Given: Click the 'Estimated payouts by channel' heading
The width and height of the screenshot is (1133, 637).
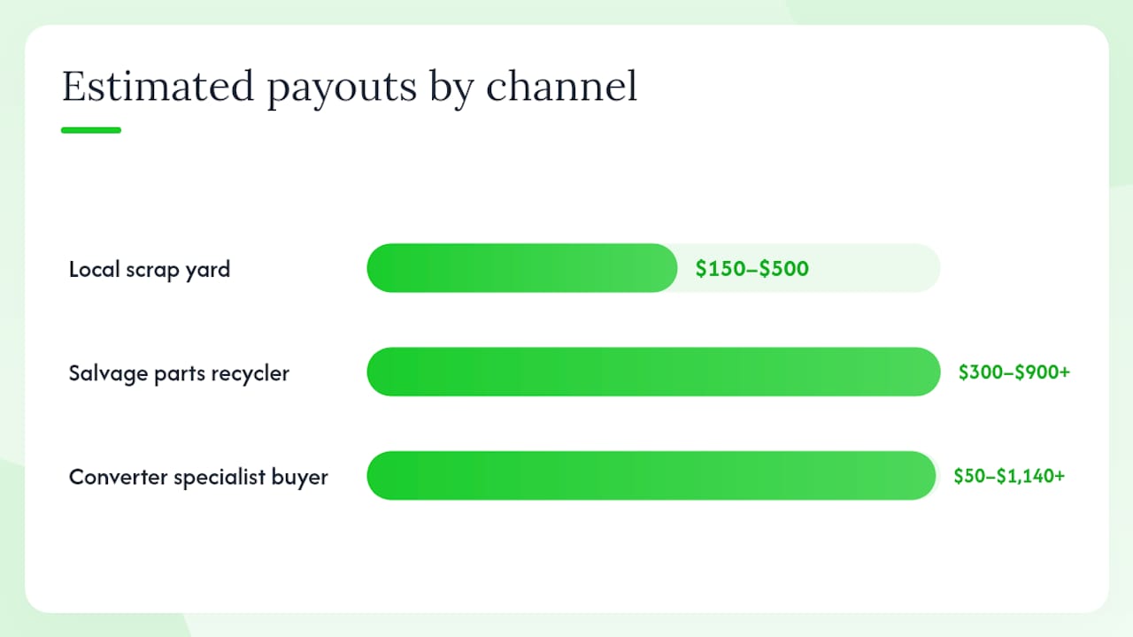Looking at the screenshot, I should pyautogui.click(x=350, y=88).
